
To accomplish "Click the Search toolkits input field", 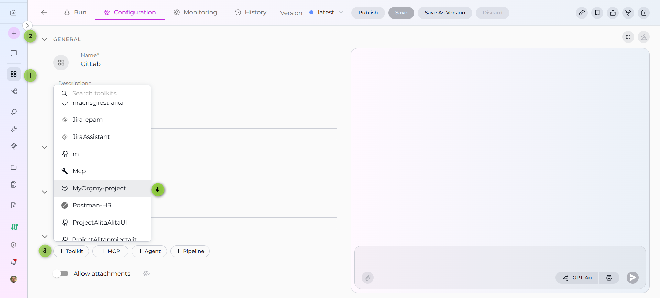I will [107, 93].
